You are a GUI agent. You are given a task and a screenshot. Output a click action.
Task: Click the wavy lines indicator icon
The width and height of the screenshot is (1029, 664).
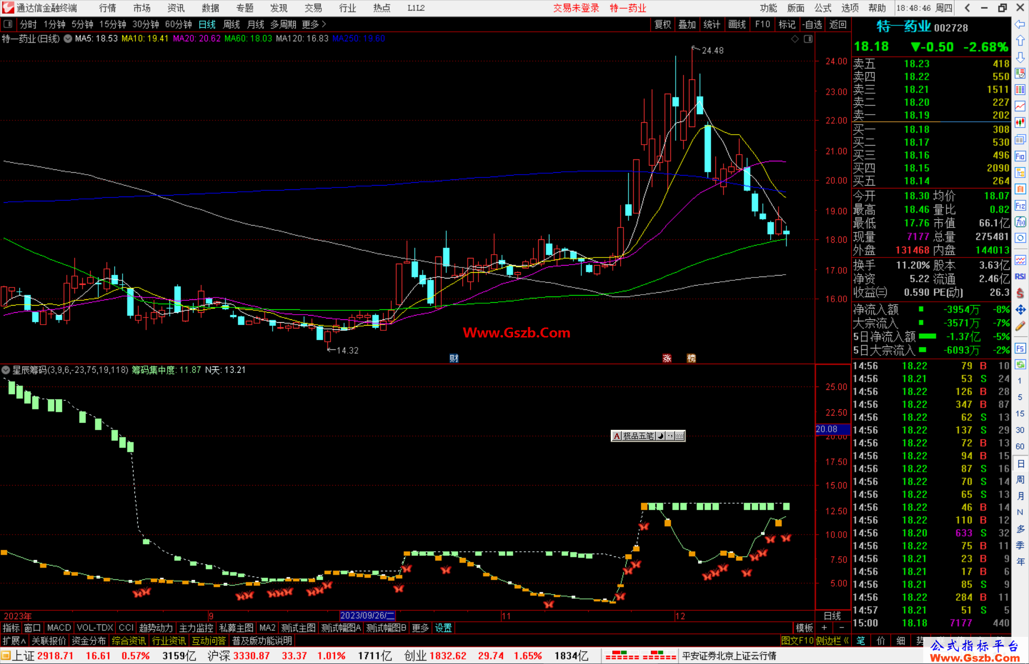1020,260
